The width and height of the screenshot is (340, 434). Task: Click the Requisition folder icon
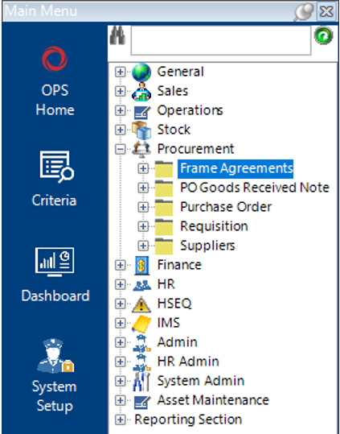click(x=164, y=227)
